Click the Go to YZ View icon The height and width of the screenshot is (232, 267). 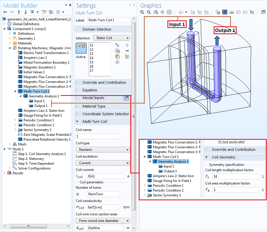200,12
